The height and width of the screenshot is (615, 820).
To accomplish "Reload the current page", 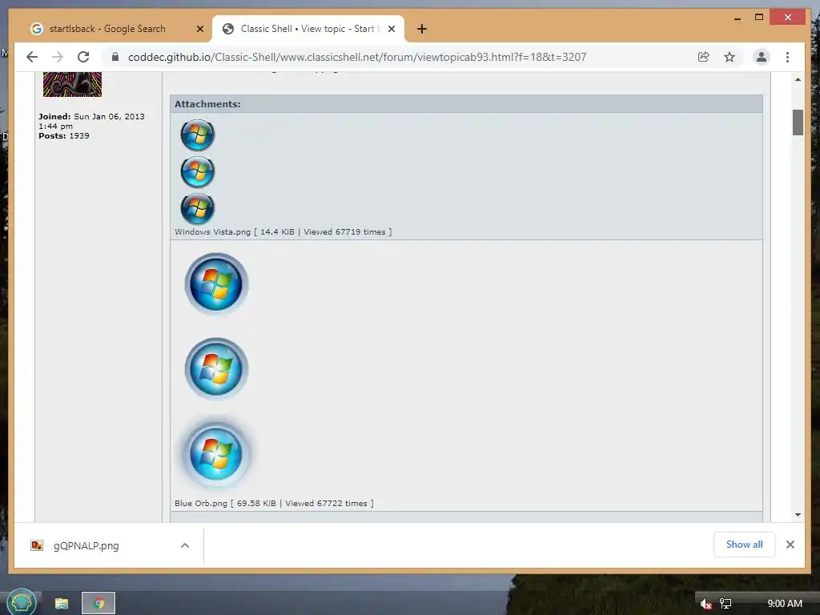I will pos(83,57).
